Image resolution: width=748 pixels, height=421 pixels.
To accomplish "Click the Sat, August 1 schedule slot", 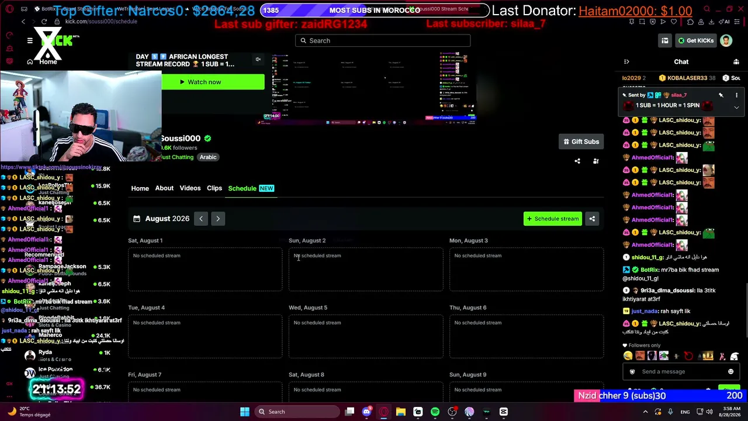I will pos(205,270).
